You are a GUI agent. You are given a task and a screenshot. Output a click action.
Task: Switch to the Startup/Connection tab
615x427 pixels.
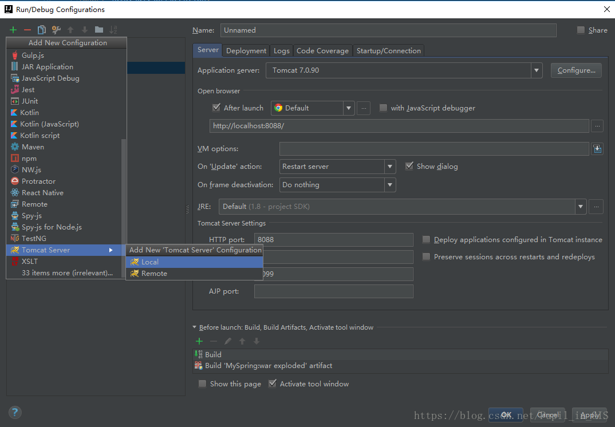point(388,50)
